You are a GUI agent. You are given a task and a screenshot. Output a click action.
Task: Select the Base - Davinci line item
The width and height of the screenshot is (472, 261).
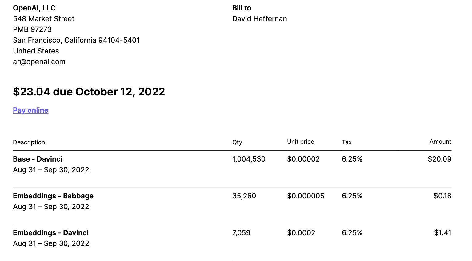click(x=38, y=159)
